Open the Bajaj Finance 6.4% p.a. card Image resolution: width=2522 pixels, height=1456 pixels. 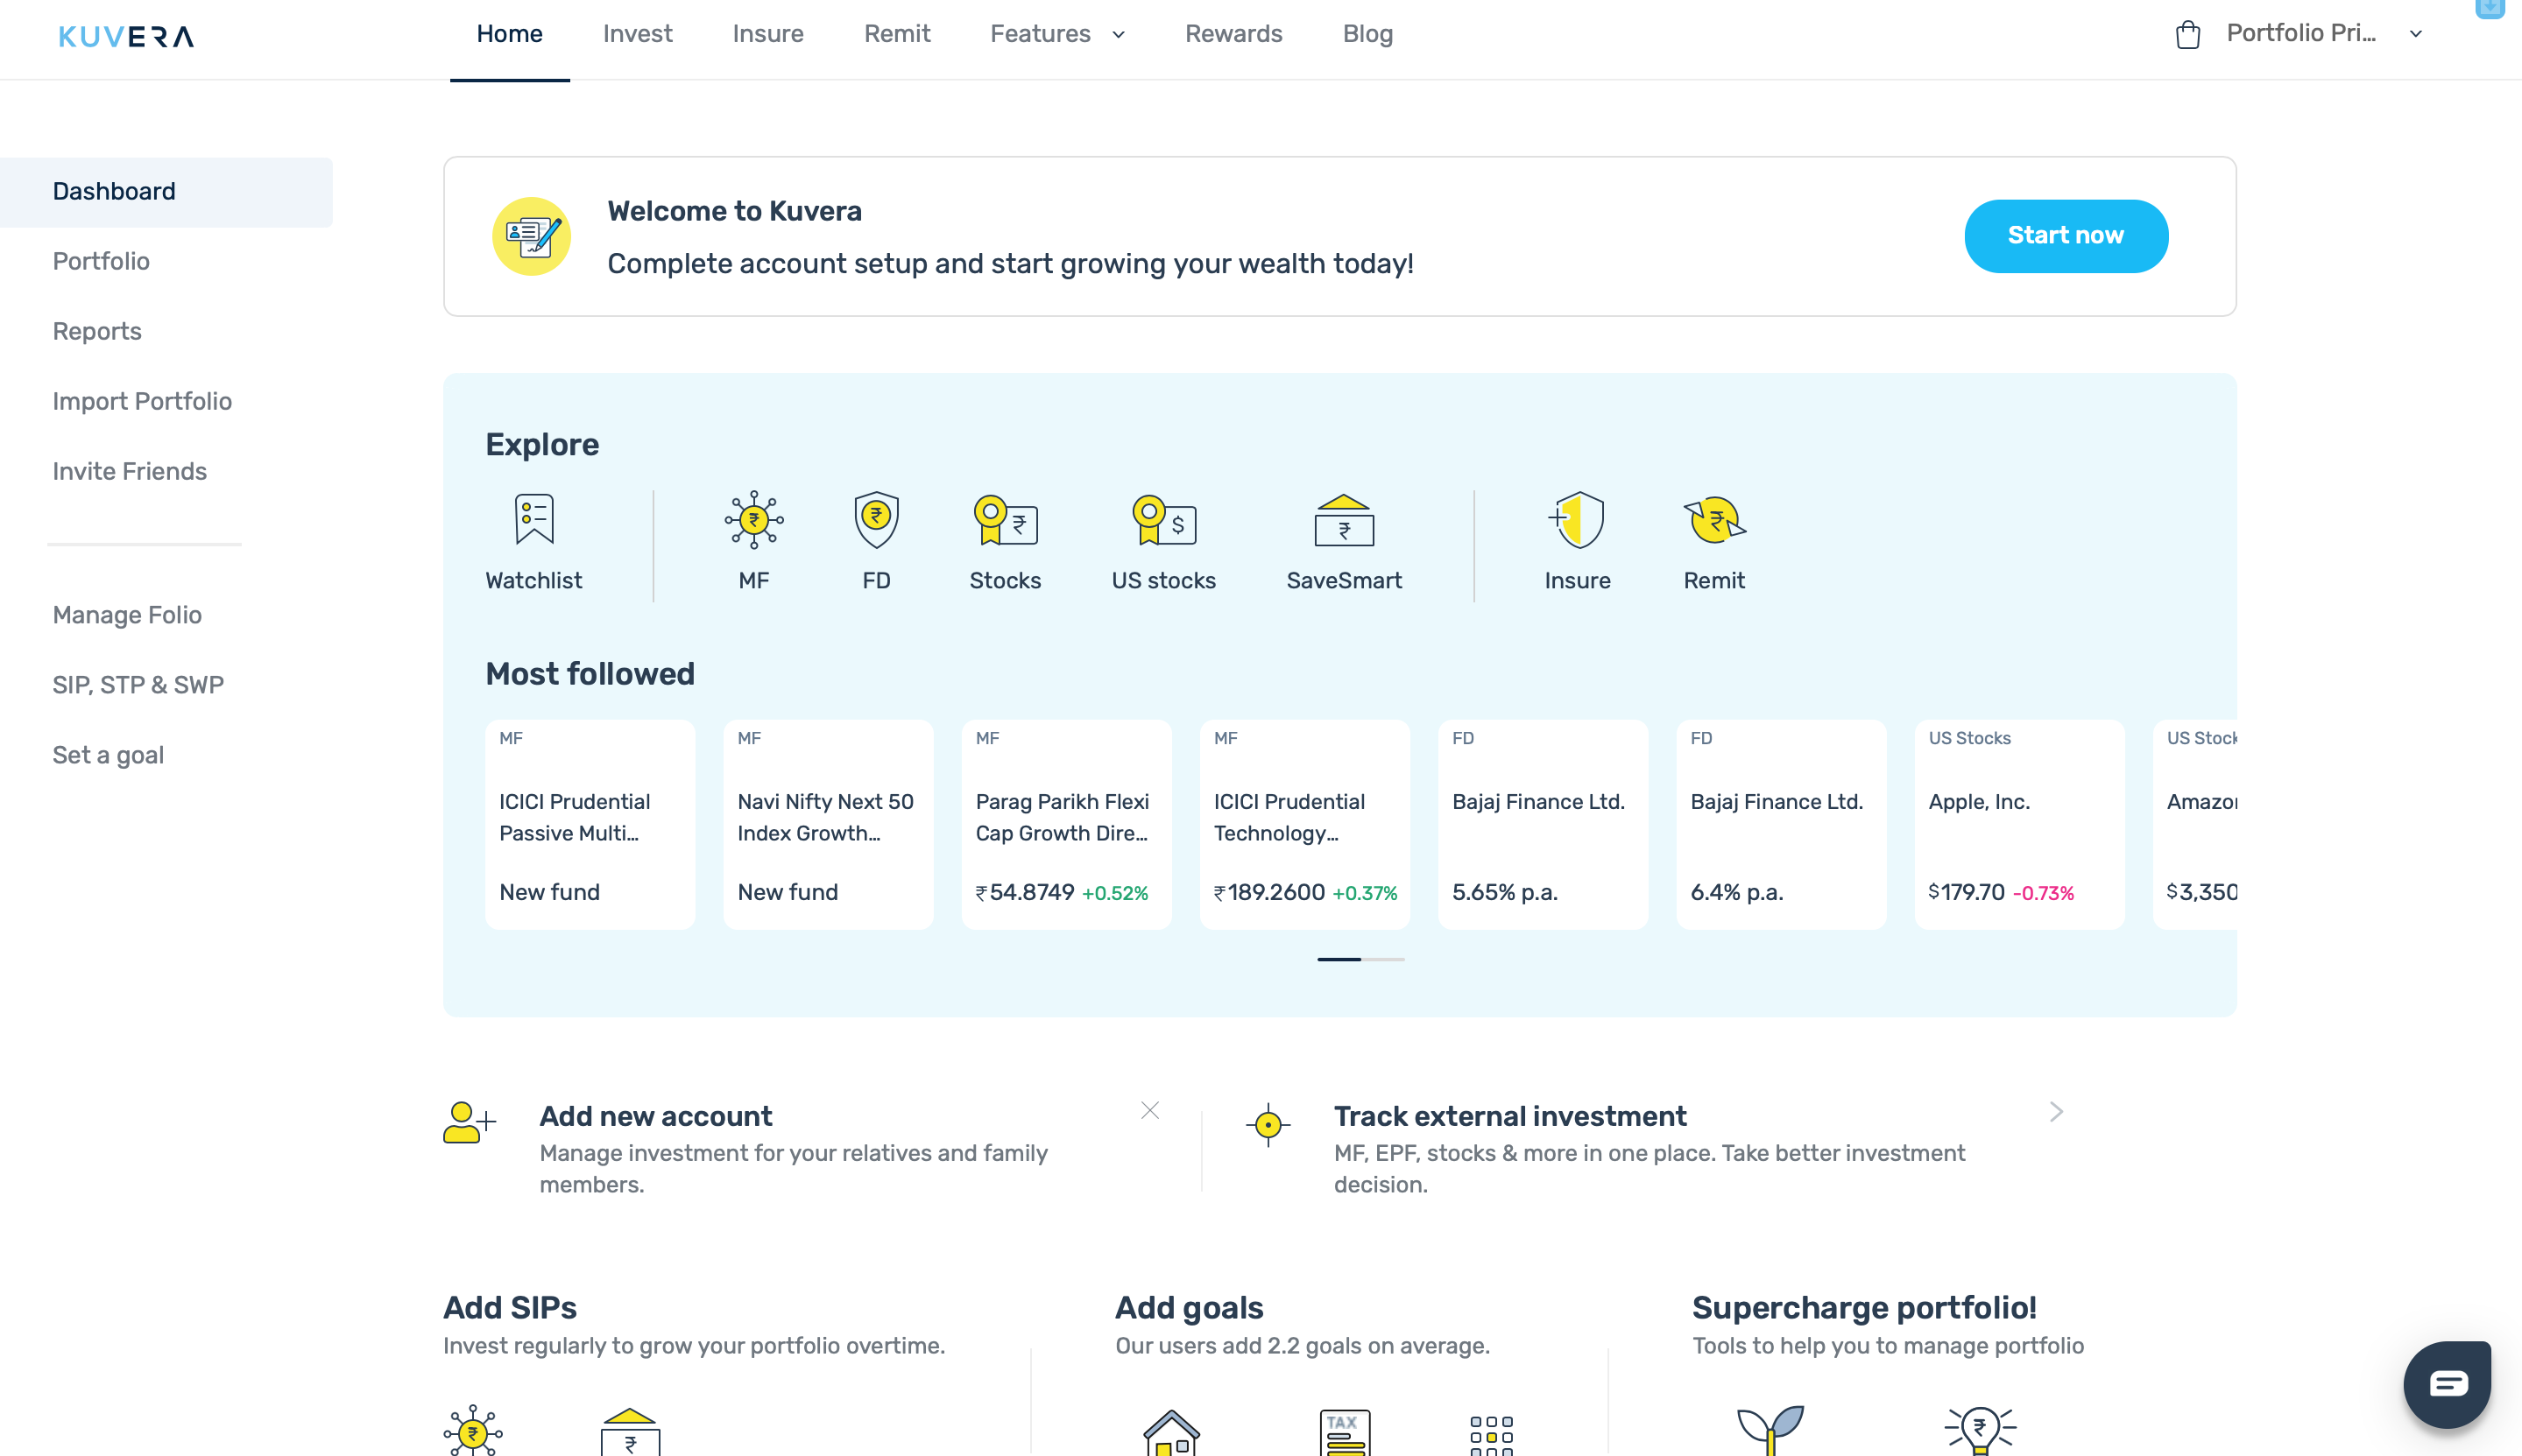click(1781, 824)
